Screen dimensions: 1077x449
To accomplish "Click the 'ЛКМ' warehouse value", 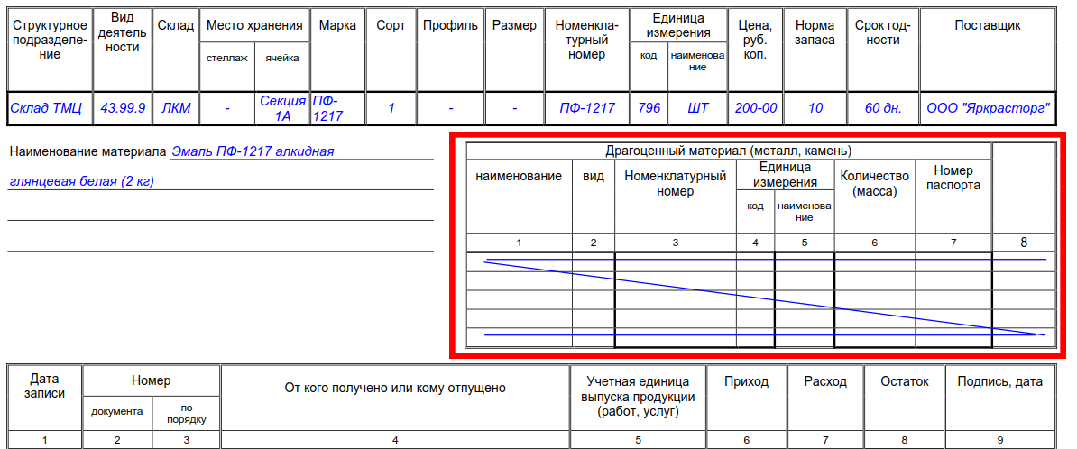I will point(176,108).
